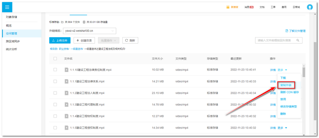Viewport: 319px width, 138px height.
Task: Expand 更多 for 1.1.5建设工程债权制度.mp4
Action: pyautogui.click(x=282, y=128)
